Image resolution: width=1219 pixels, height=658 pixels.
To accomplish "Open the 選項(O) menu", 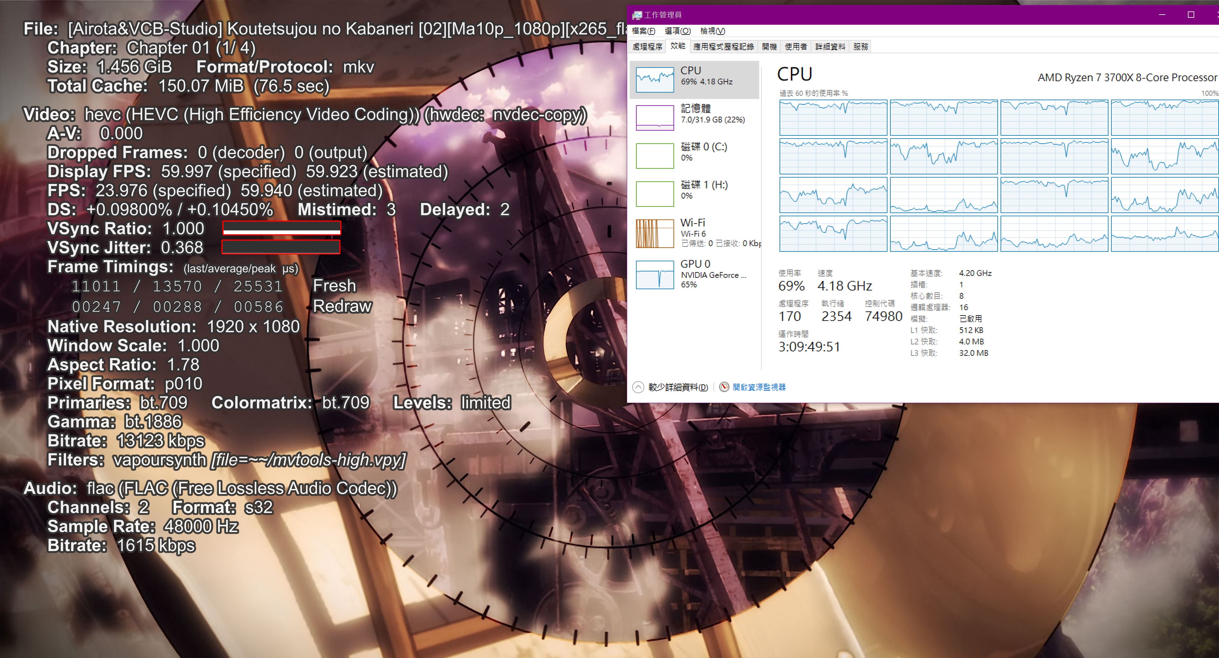I will pos(677,31).
